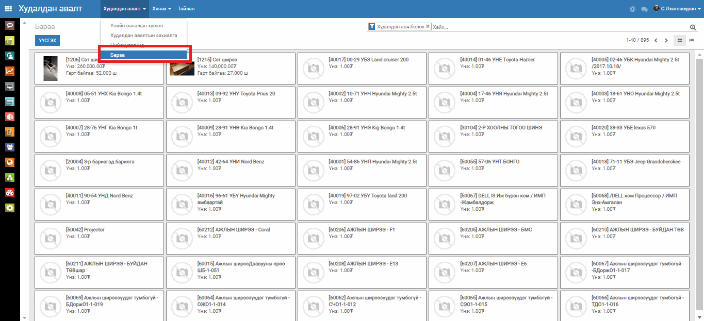Screen dimensions: 704x321
Task: Open the red dashboard gauge icon in sidebar
Action: [x=9, y=193]
